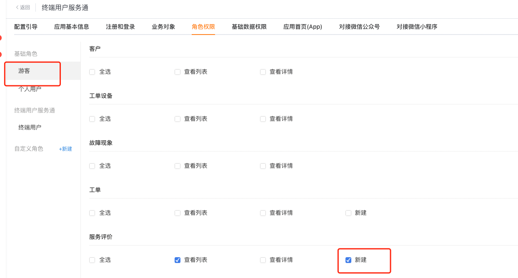Open the 应用首页(App) tab
The height and width of the screenshot is (278, 518).
click(303, 27)
